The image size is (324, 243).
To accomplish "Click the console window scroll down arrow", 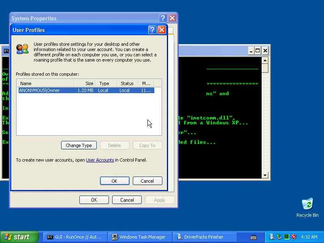I will point(265,175).
